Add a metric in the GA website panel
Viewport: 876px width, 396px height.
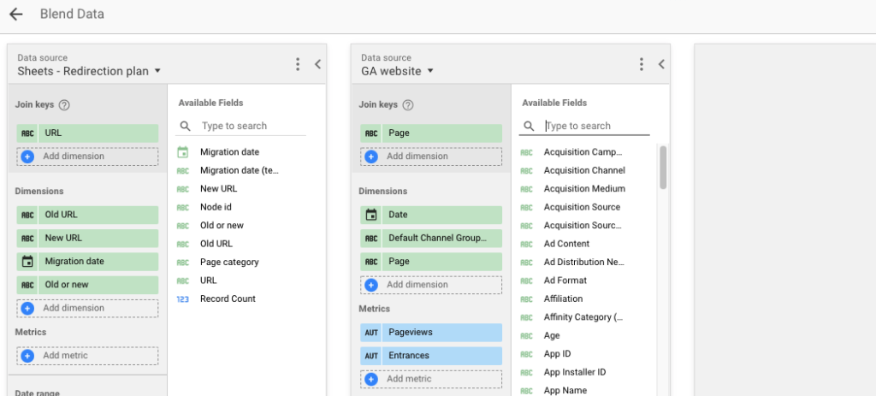coord(431,379)
